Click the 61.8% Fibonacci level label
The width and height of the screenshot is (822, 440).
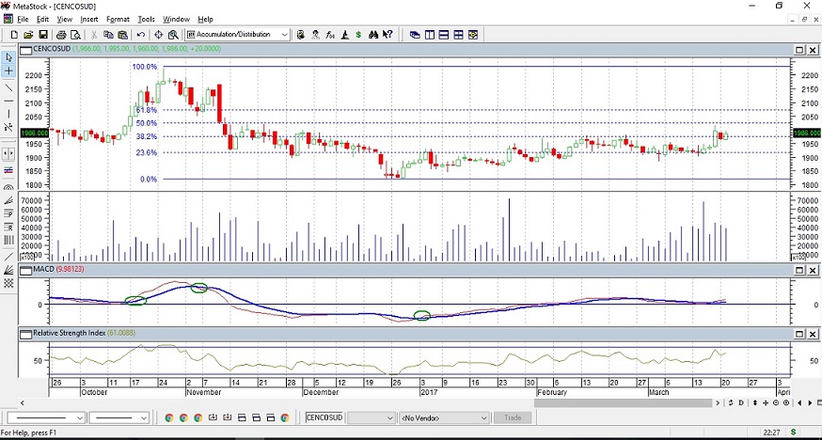(147, 110)
